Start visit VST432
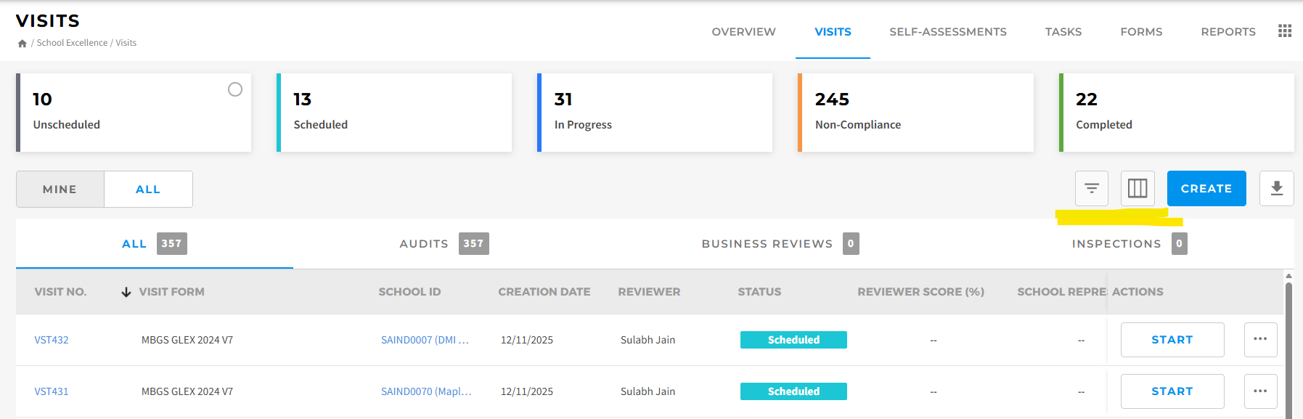 point(1172,340)
